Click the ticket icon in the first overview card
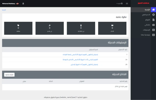This screenshot has width=156, height=100. [112, 25]
